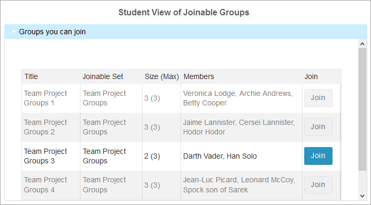Click the 'Darth Vader, Han Solo' members cell
The image size is (371, 205).
tap(242, 156)
